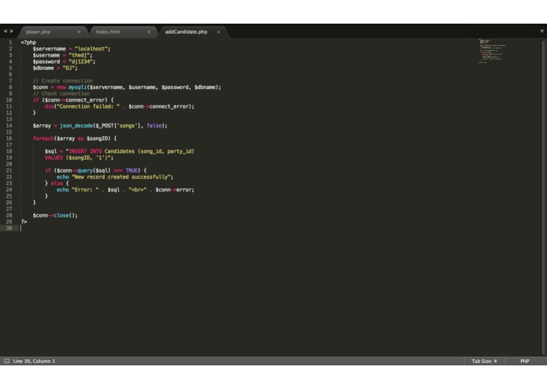Click the echo "Error: " line

[125, 190]
